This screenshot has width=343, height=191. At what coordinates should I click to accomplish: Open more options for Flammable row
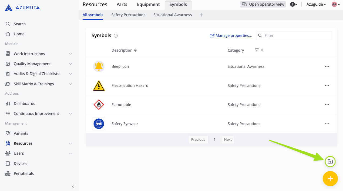pyautogui.click(x=327, y=105)
